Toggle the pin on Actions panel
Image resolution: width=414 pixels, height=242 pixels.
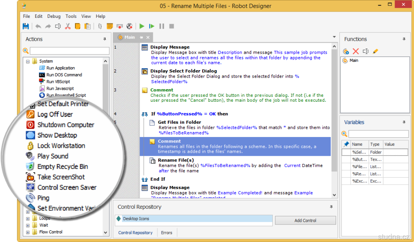(x=104, y=39)
